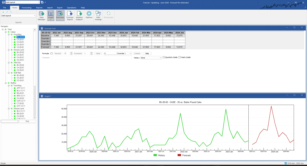Collapse the Muffins tree node
Screen dimensions: 307x166
tap(6, 83)
